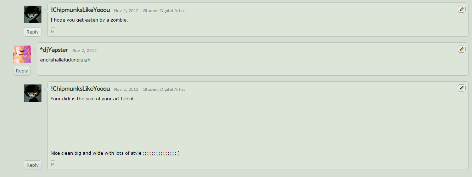The image size is (472, 177).
Task: Open the cat avatar beside the art talent comment
Action: pos(33,93)
